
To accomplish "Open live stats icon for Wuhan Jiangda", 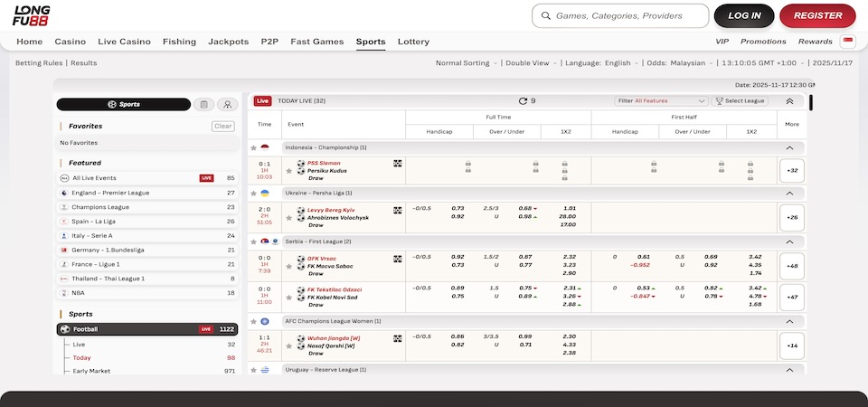I will 398,338.
